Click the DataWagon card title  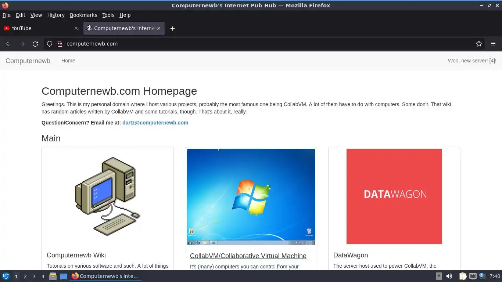[351, 255]
